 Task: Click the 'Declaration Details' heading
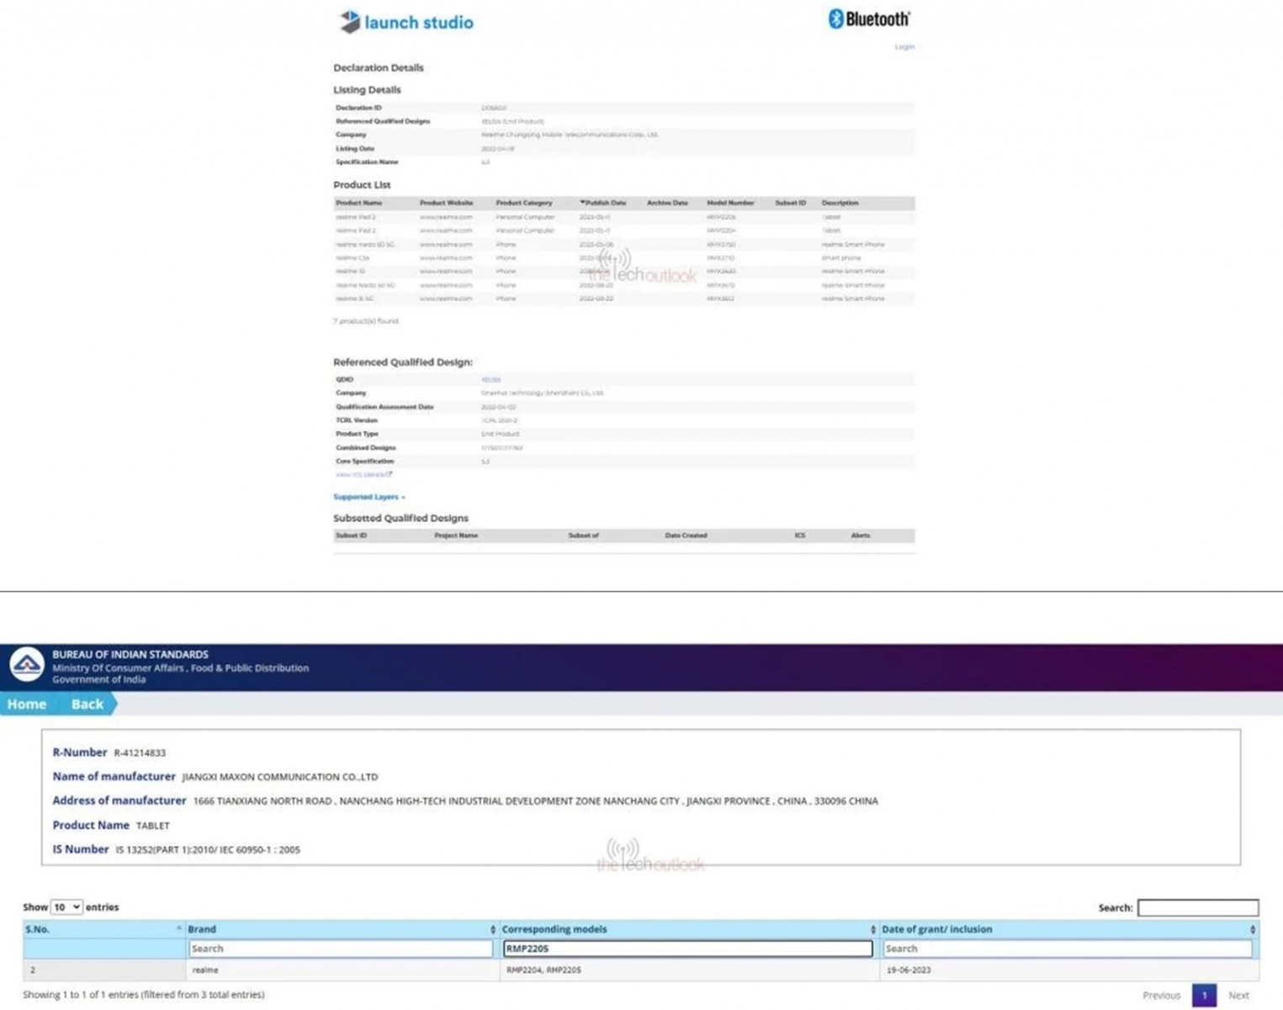pos(379,67)
